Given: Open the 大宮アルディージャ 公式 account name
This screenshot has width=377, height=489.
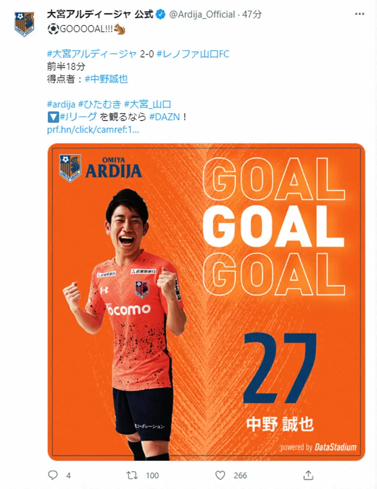Looking at the screenshot, I should [100, 14].
